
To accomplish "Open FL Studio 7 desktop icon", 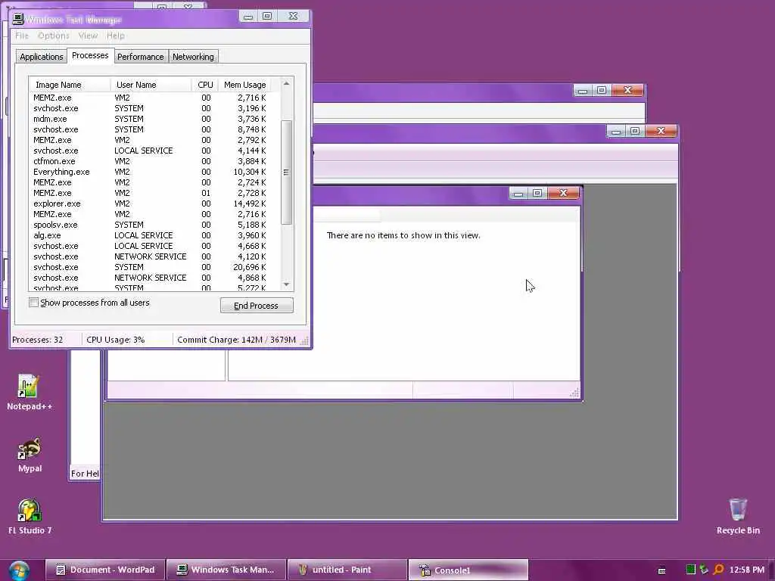I will (x=30, y=516).
